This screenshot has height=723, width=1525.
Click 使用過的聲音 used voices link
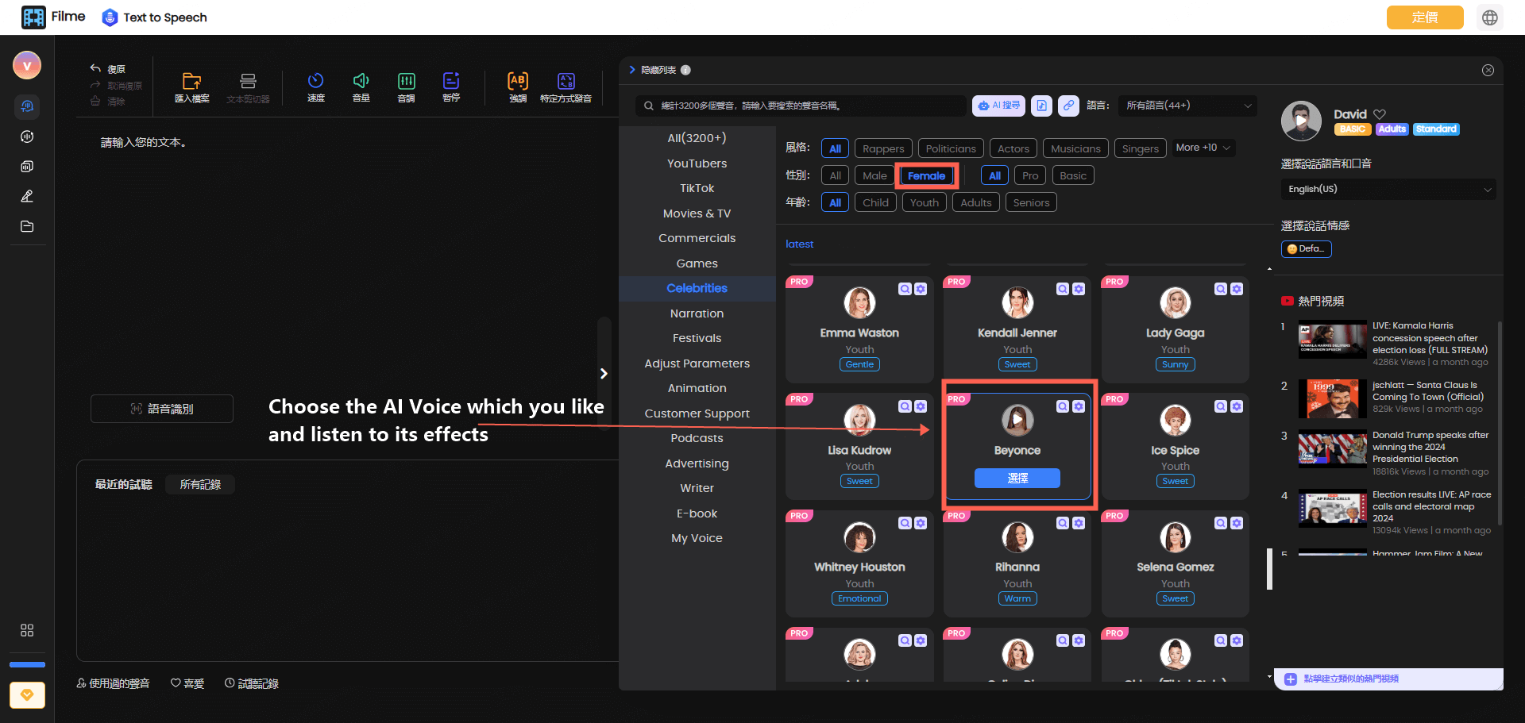[x=113, y=683]
